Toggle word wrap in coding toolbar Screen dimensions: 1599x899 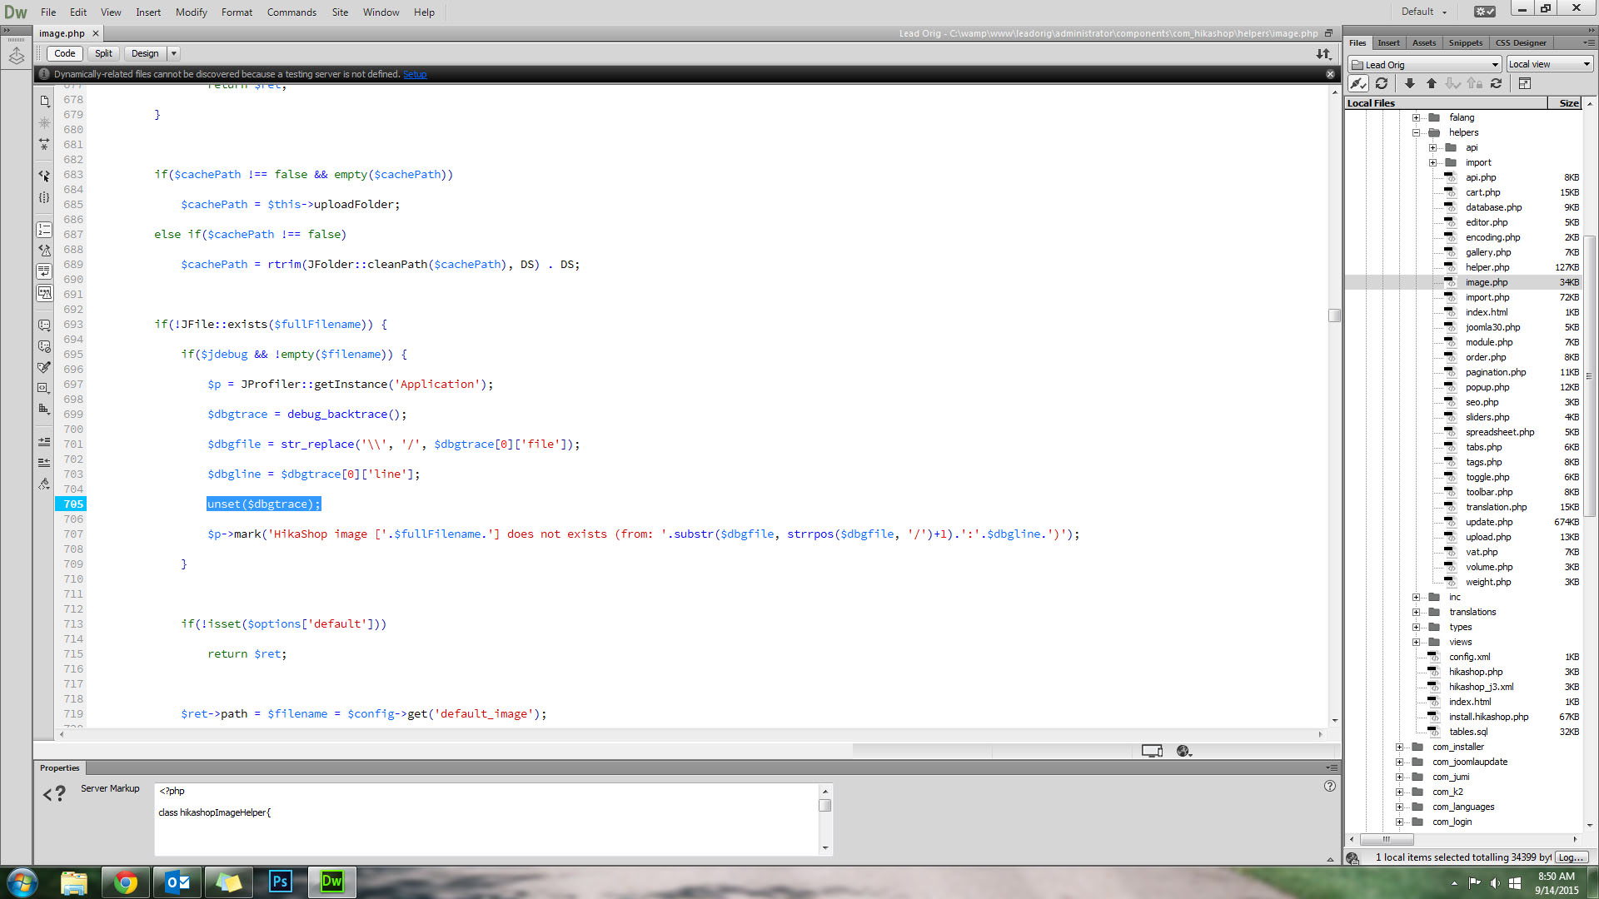pyautogui.click(x=44, y=271)
